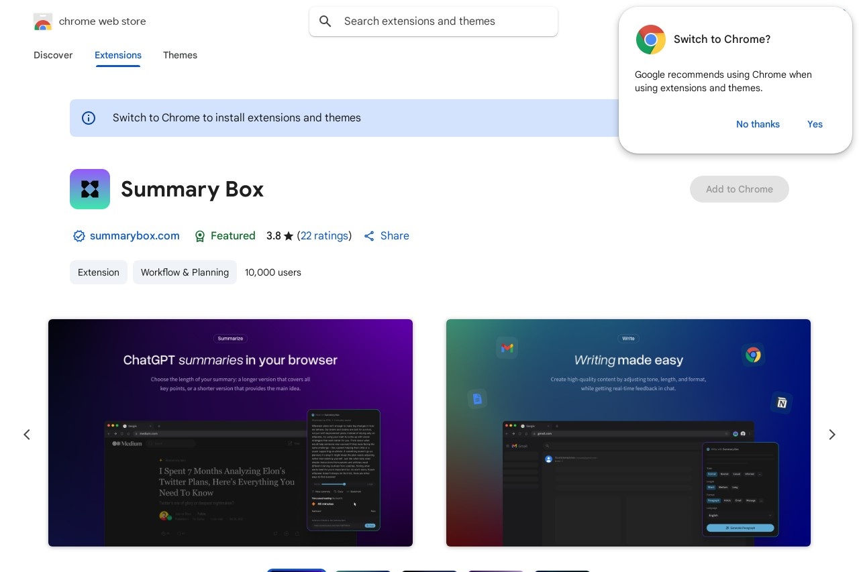Viewport: 859px width, 572px height.
Task: Click the info icon in the blue banner
Action: tap(89, 118)
